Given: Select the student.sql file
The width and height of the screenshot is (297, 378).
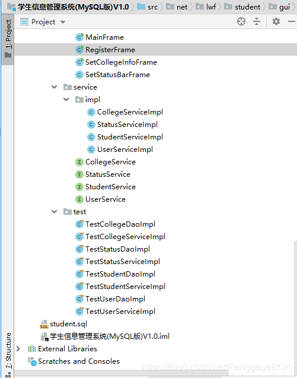Looking at the screenshot, I should (68, 324).
